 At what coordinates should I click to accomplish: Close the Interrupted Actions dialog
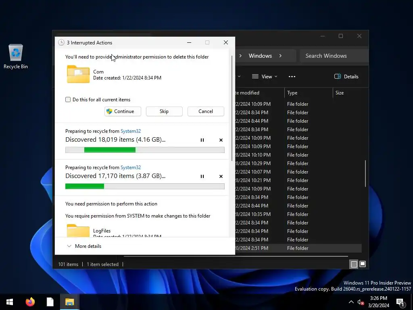pos(226,42)
